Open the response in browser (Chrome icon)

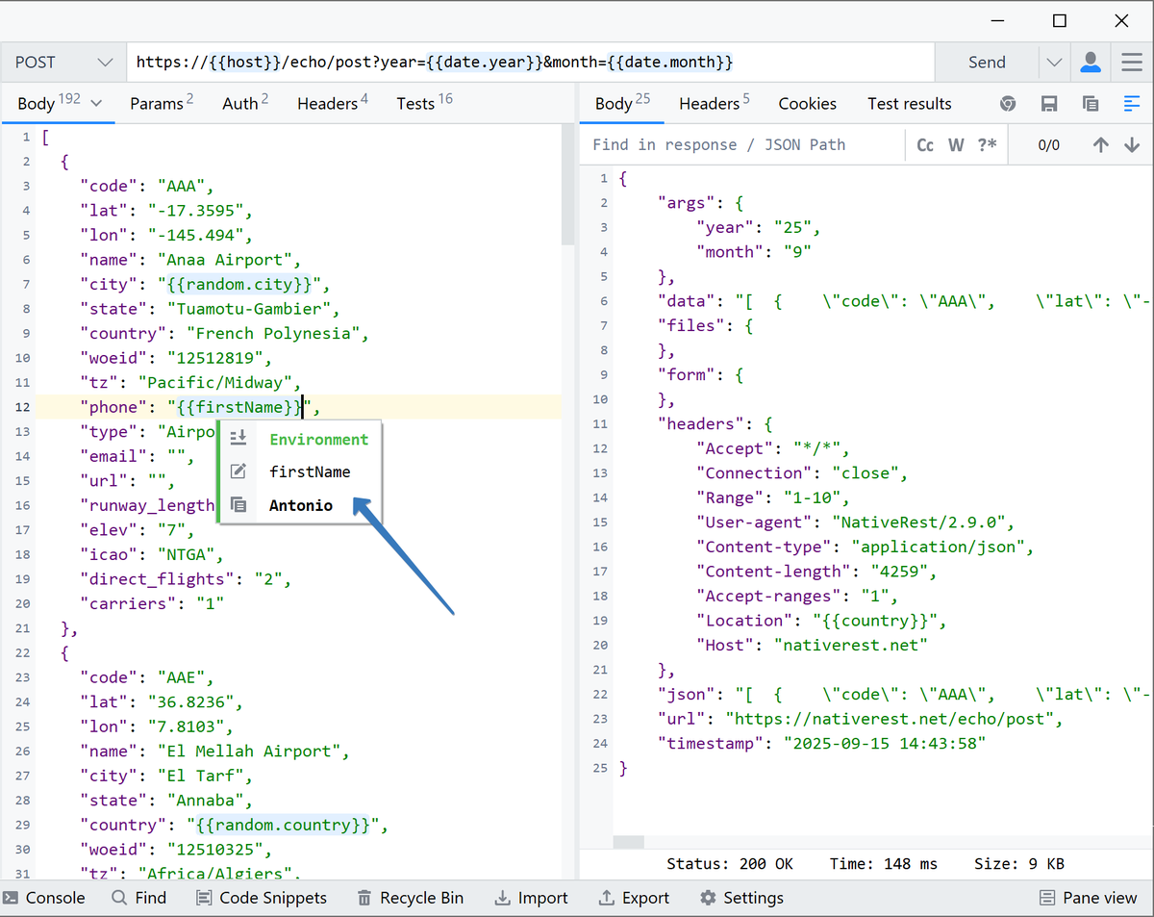tap(1007, 104)
